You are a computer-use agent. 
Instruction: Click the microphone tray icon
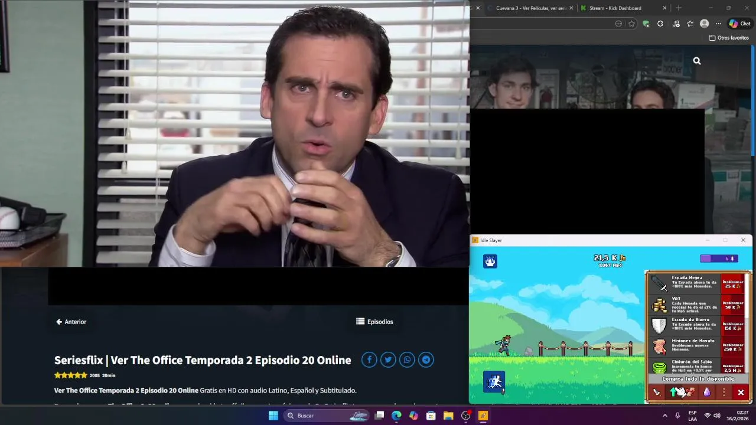tap(677, 416)
